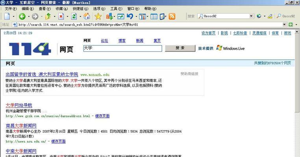Click the blue Undo arrow icon
The width and height of the screenshot is (300, 157).
130,16
